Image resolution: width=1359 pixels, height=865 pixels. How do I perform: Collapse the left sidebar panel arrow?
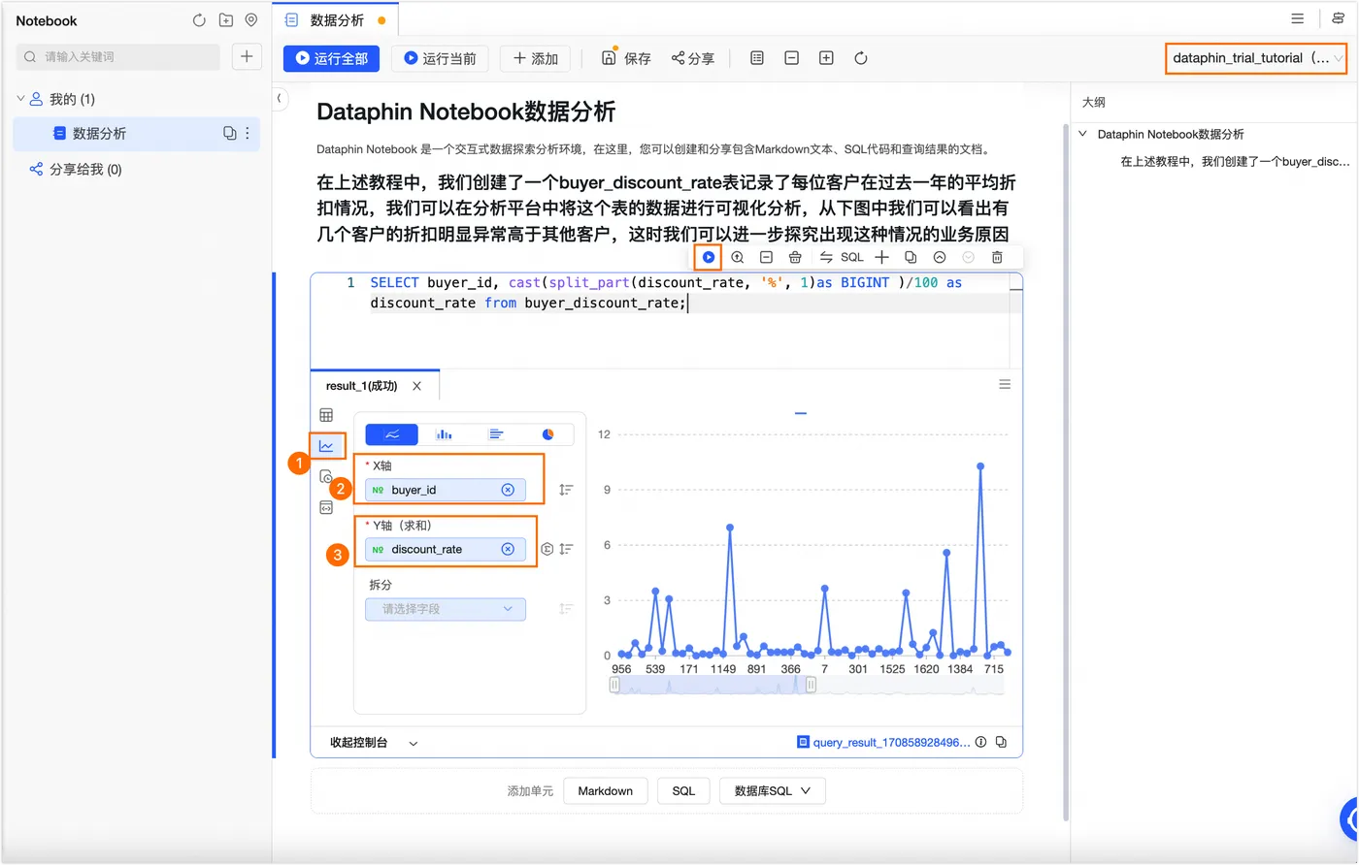[280, 98]
